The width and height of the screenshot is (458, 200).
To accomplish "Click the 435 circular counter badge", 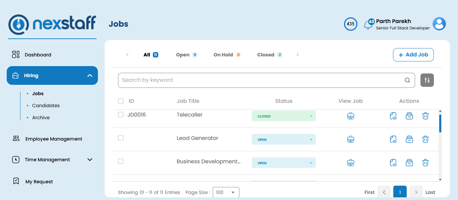I will tap(351, 24).
